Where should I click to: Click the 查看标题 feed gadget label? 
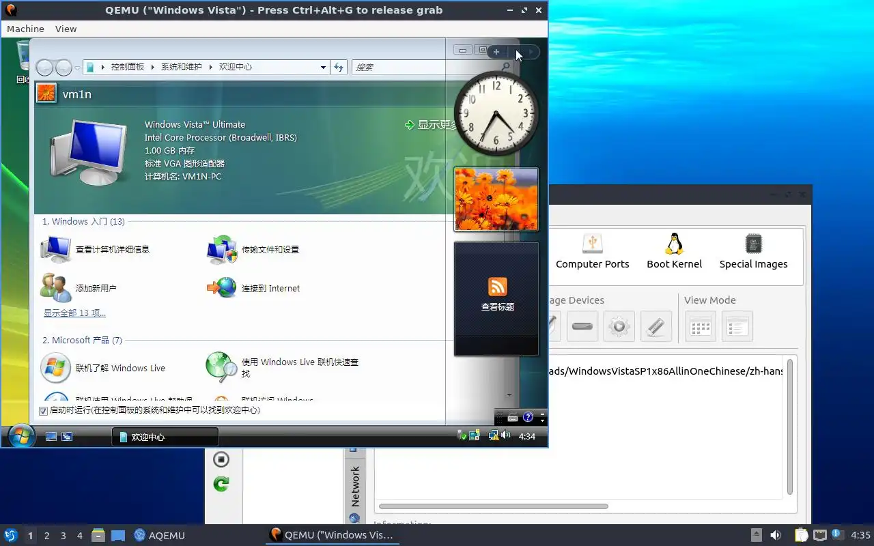(498, 307)
